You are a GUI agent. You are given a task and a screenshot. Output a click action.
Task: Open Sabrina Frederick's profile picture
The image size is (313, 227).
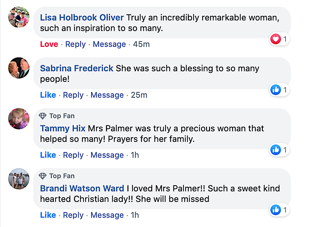[x=19, y=68]
